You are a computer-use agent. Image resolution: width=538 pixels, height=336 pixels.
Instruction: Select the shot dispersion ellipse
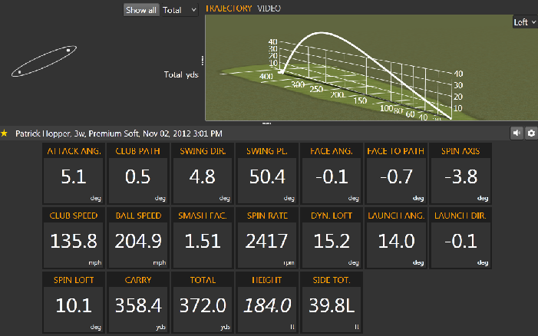pos(44,61)
